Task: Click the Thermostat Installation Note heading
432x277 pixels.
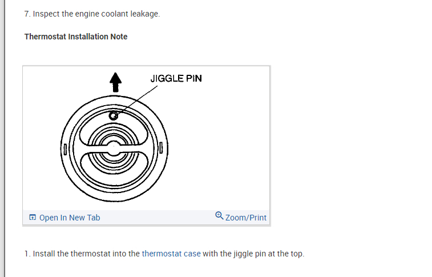Action: click(x=76, y=37)
